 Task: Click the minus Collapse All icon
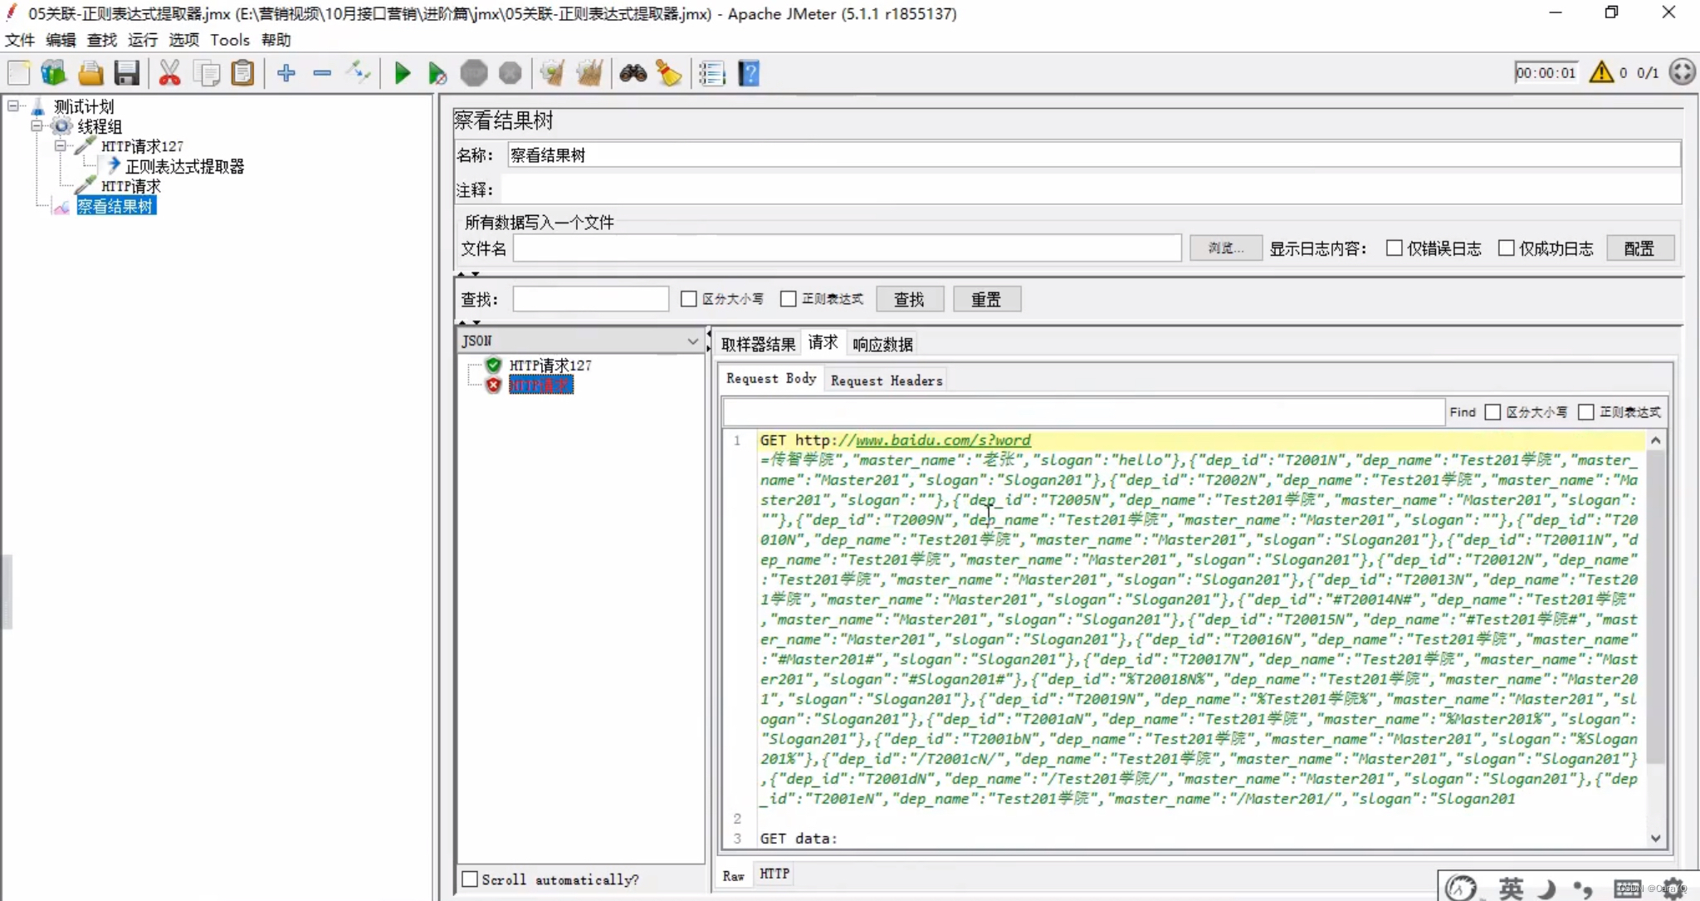322,73
